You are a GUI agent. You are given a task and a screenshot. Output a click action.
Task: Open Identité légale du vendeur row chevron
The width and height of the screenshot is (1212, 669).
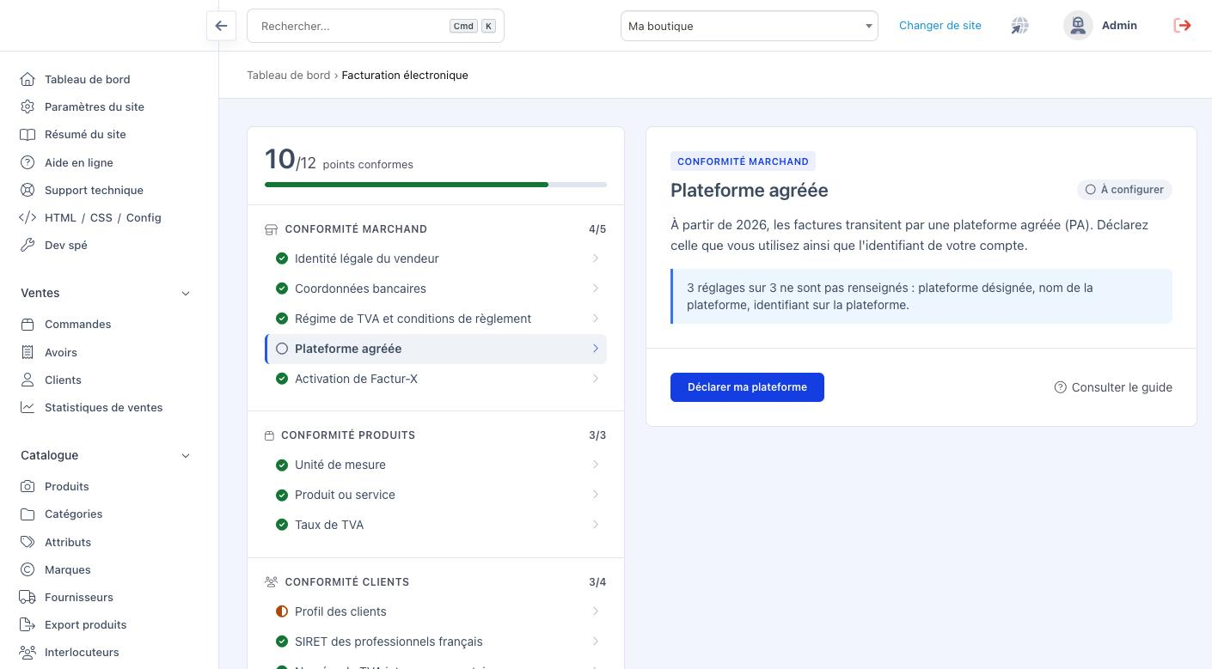tap(596, 258)
